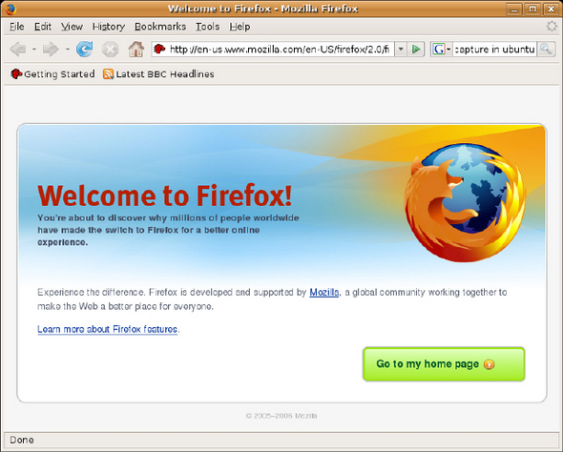Open the Google search engine selector

click(441, 50)
